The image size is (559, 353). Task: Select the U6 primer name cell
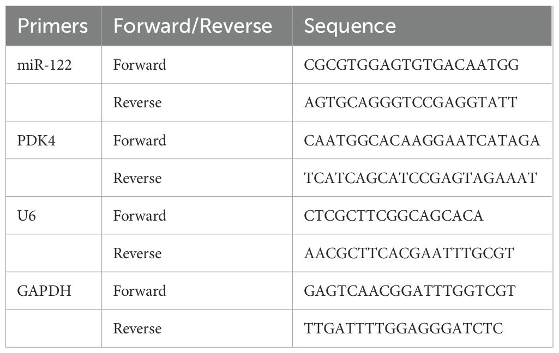[x=26, y=216]
